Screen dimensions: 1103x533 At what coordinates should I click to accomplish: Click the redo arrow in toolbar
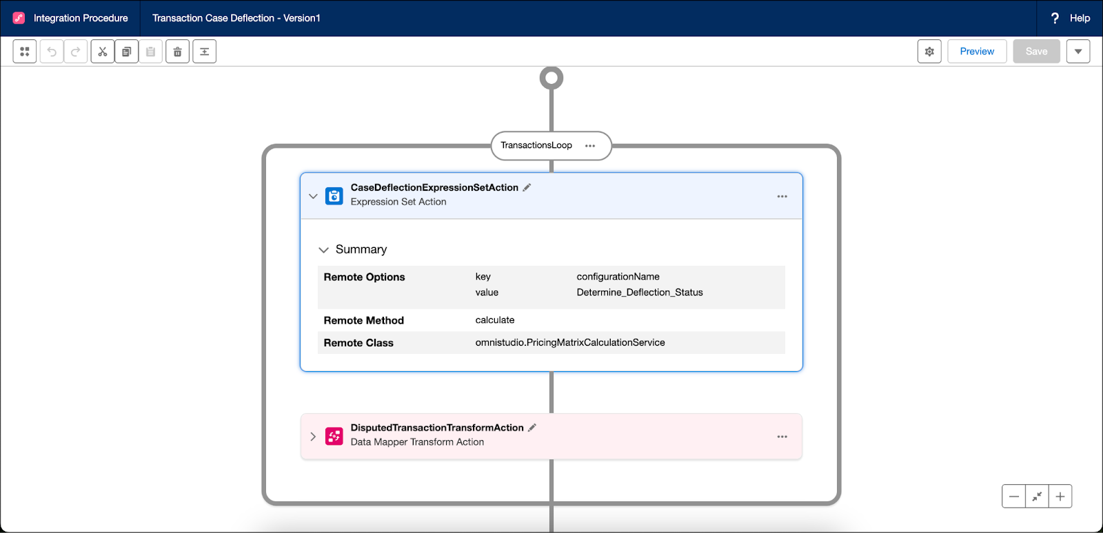click(x=76, y=52)
